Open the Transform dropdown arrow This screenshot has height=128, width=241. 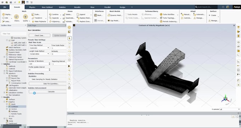click(x=46, y=18)
